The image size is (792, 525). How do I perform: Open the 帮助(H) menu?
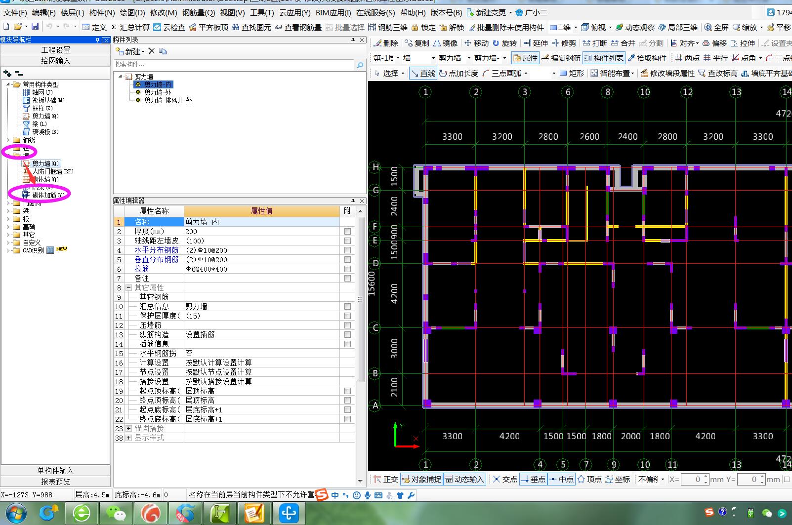pos(413,12)
